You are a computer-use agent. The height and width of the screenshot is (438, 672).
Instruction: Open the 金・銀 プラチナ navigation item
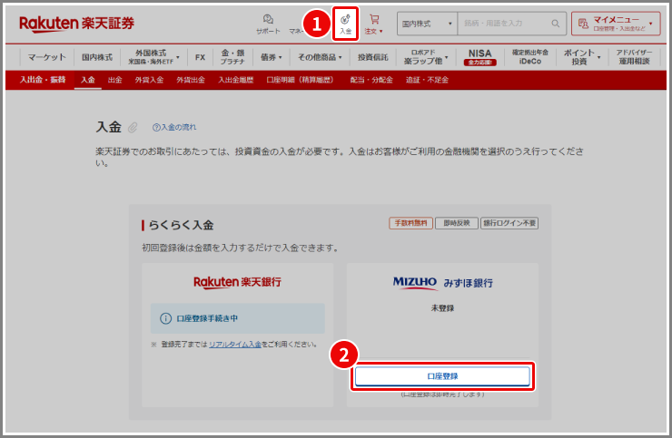click(232, 57)
